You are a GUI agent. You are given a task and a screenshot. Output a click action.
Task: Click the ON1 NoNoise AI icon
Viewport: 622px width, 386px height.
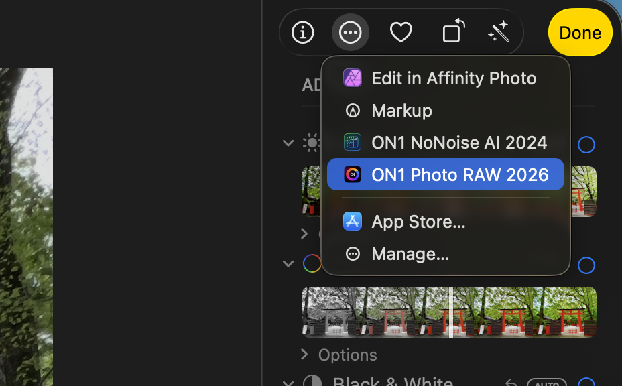[x=353, y=142]
